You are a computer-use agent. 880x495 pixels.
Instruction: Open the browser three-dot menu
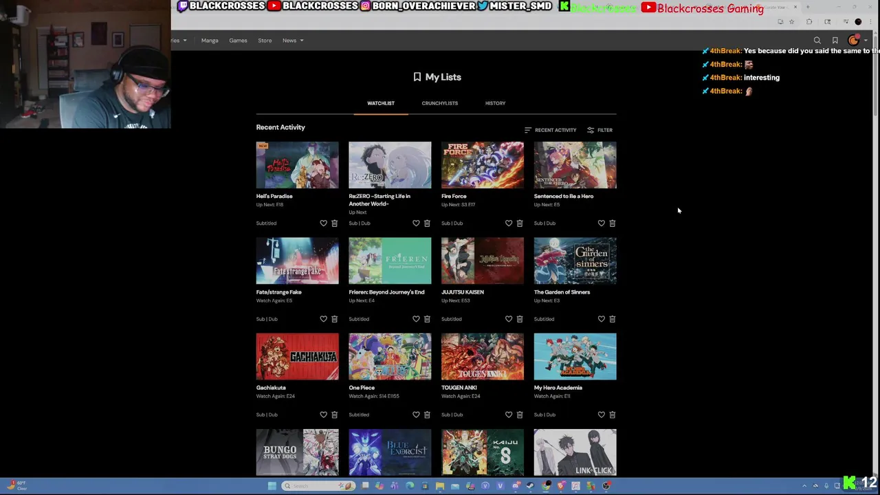click(870, 21)
